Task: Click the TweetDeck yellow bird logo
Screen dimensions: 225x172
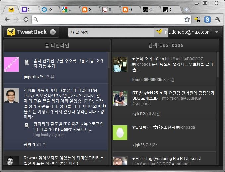Action: click(11, 32)
